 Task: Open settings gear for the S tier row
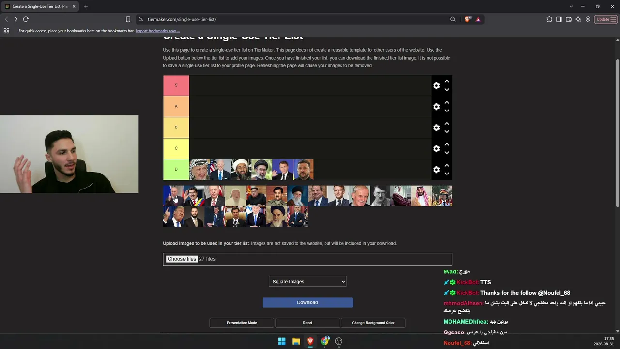point(436,86)
